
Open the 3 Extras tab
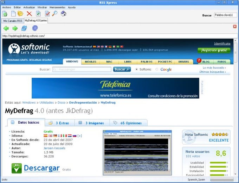point(60,123)
